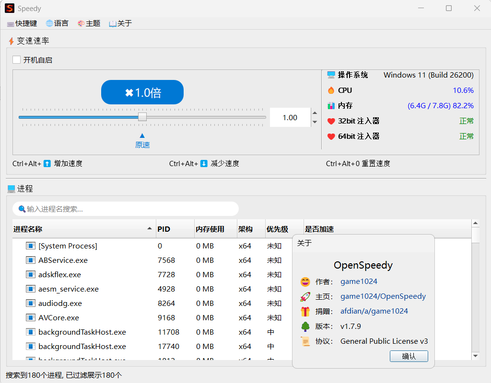Open the 主题 menu

coord(89,23)
